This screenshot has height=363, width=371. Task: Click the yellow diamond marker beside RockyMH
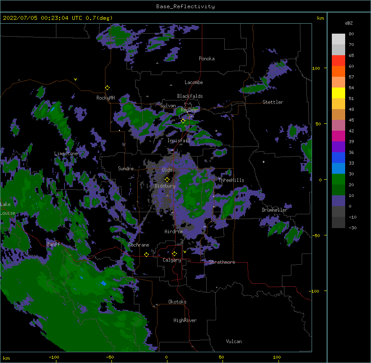coord(107,88)
